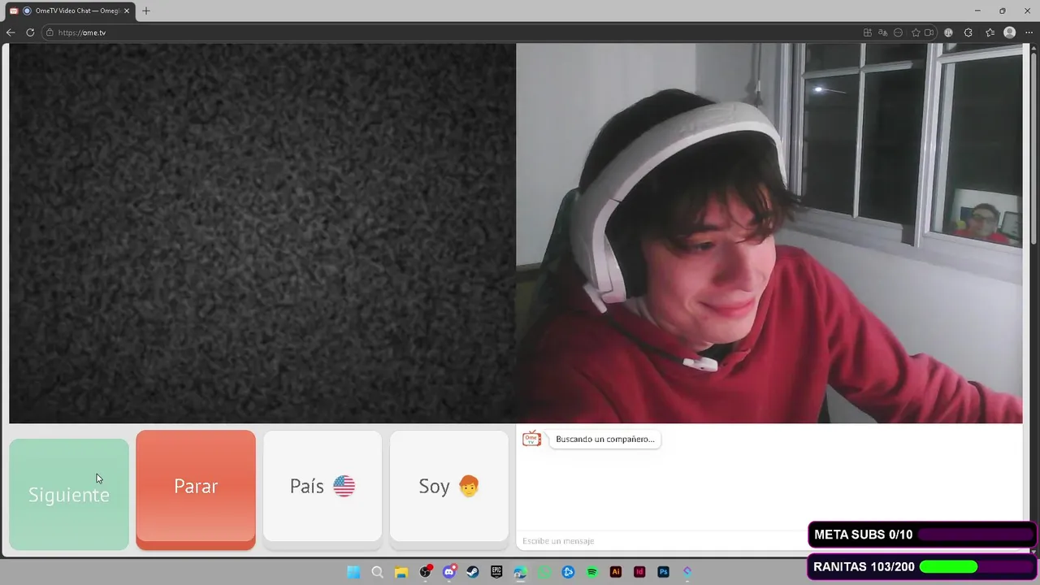Click the ome.tv address bar

tap(487, 32)
